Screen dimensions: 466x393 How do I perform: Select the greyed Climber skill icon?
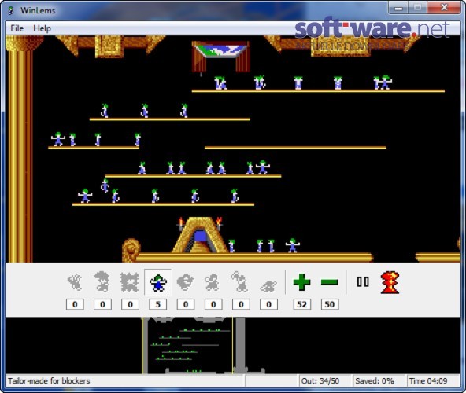(x=75, y=282)
